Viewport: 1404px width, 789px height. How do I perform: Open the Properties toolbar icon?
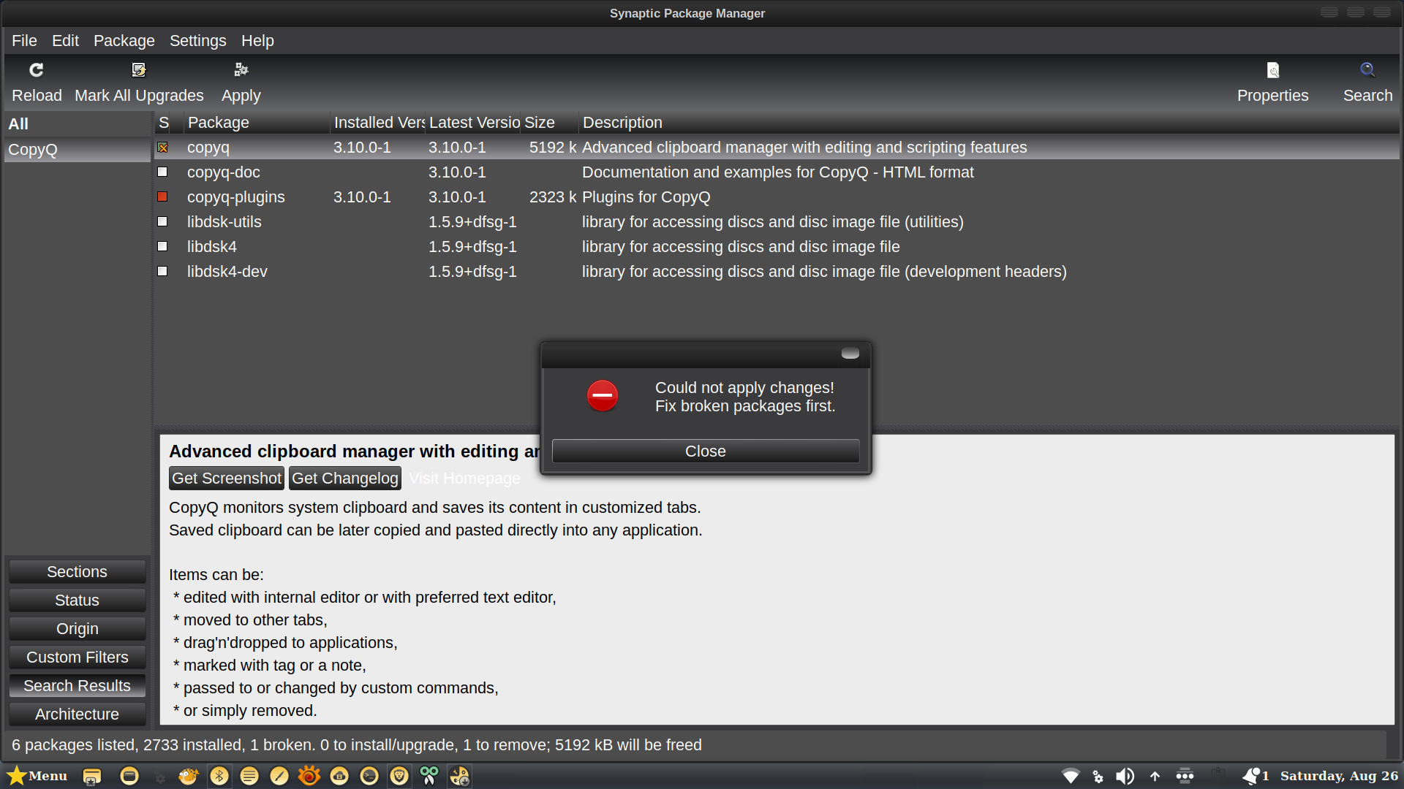(x=1273, y=70)
